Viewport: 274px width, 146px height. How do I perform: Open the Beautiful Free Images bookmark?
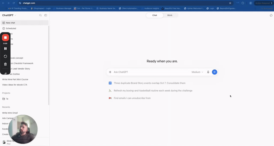click(x=171, y=8)
